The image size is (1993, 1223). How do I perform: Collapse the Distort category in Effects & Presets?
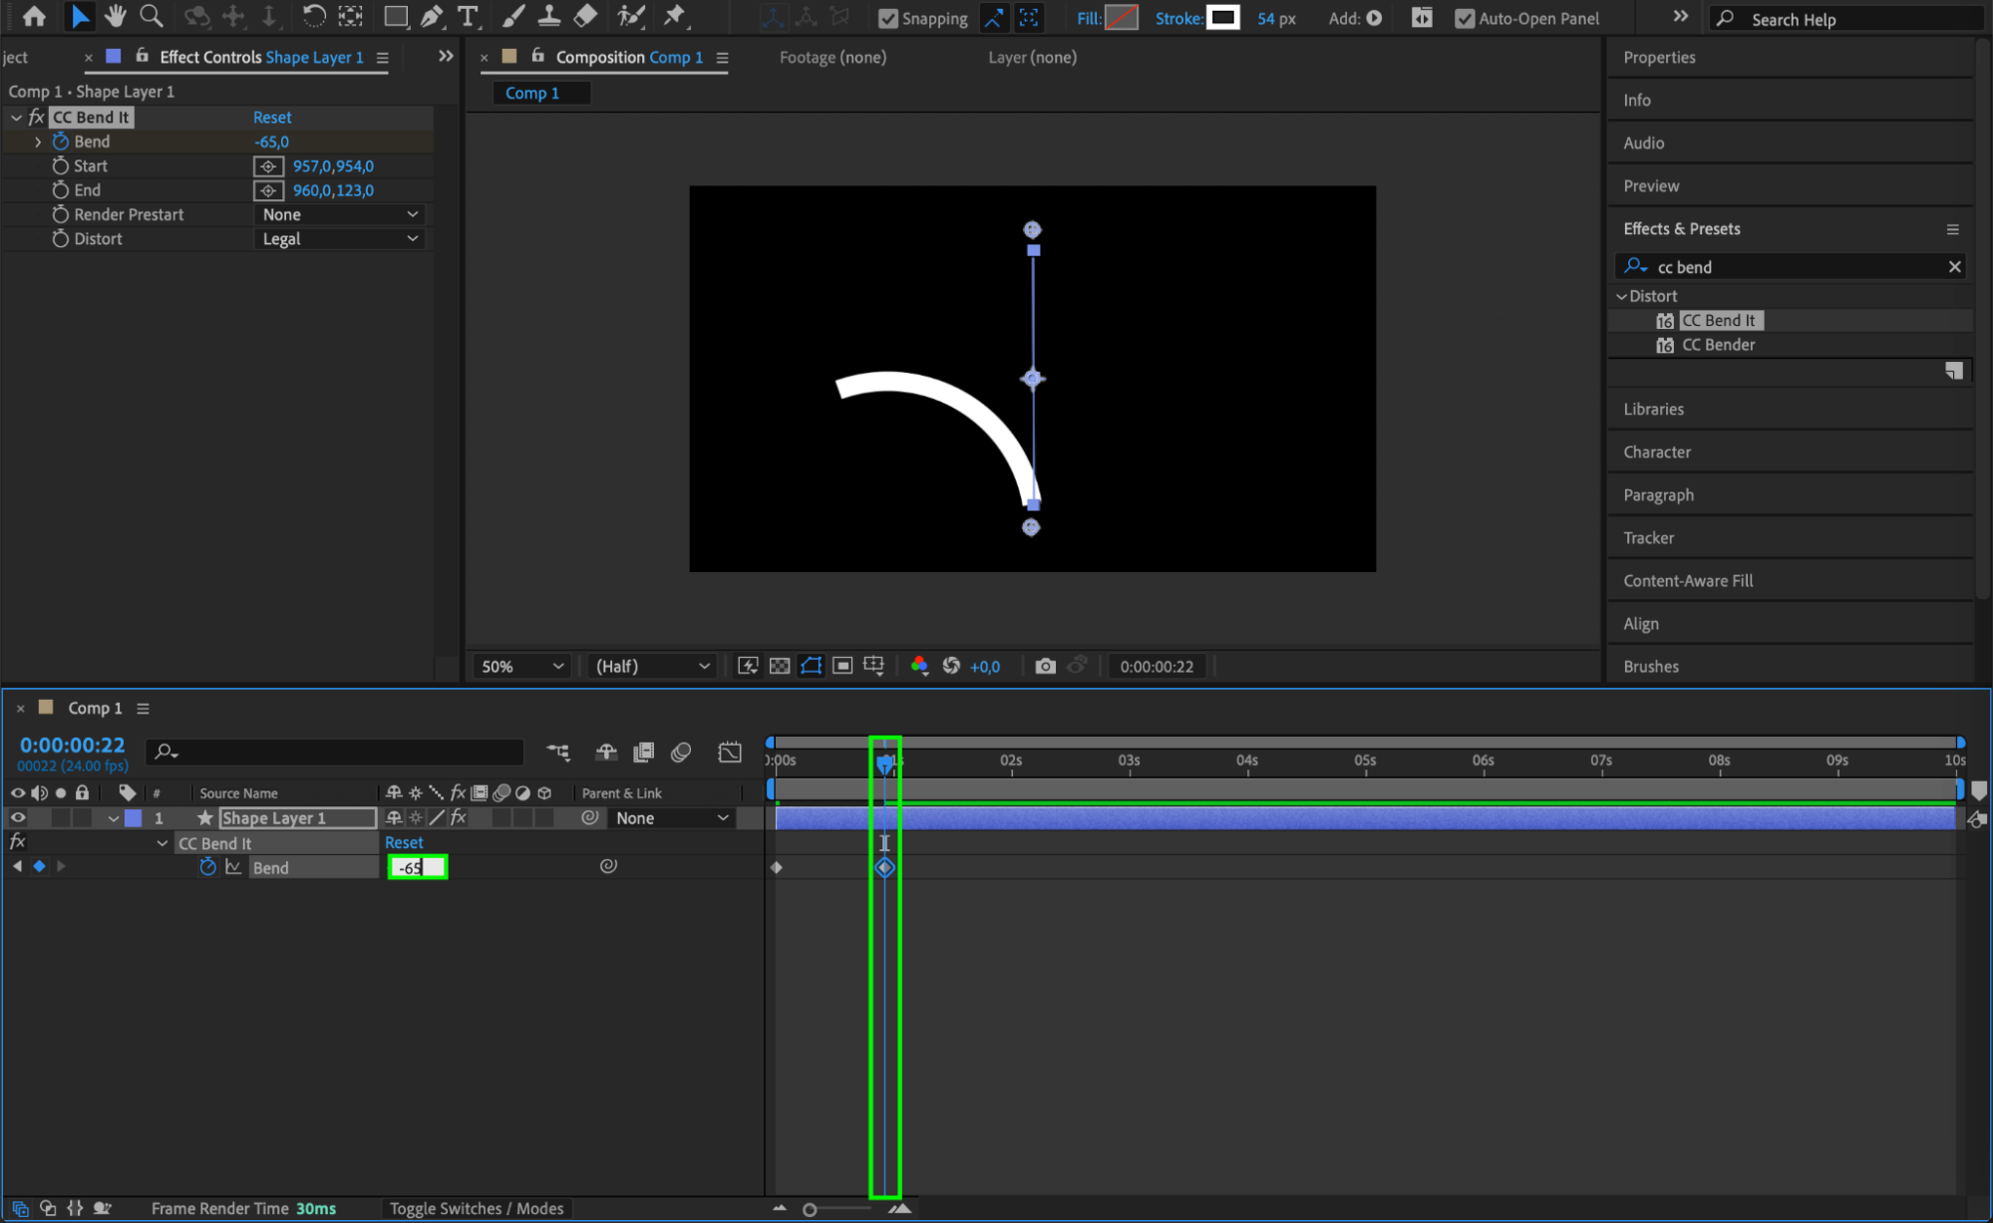click(x=1622, y=296)
